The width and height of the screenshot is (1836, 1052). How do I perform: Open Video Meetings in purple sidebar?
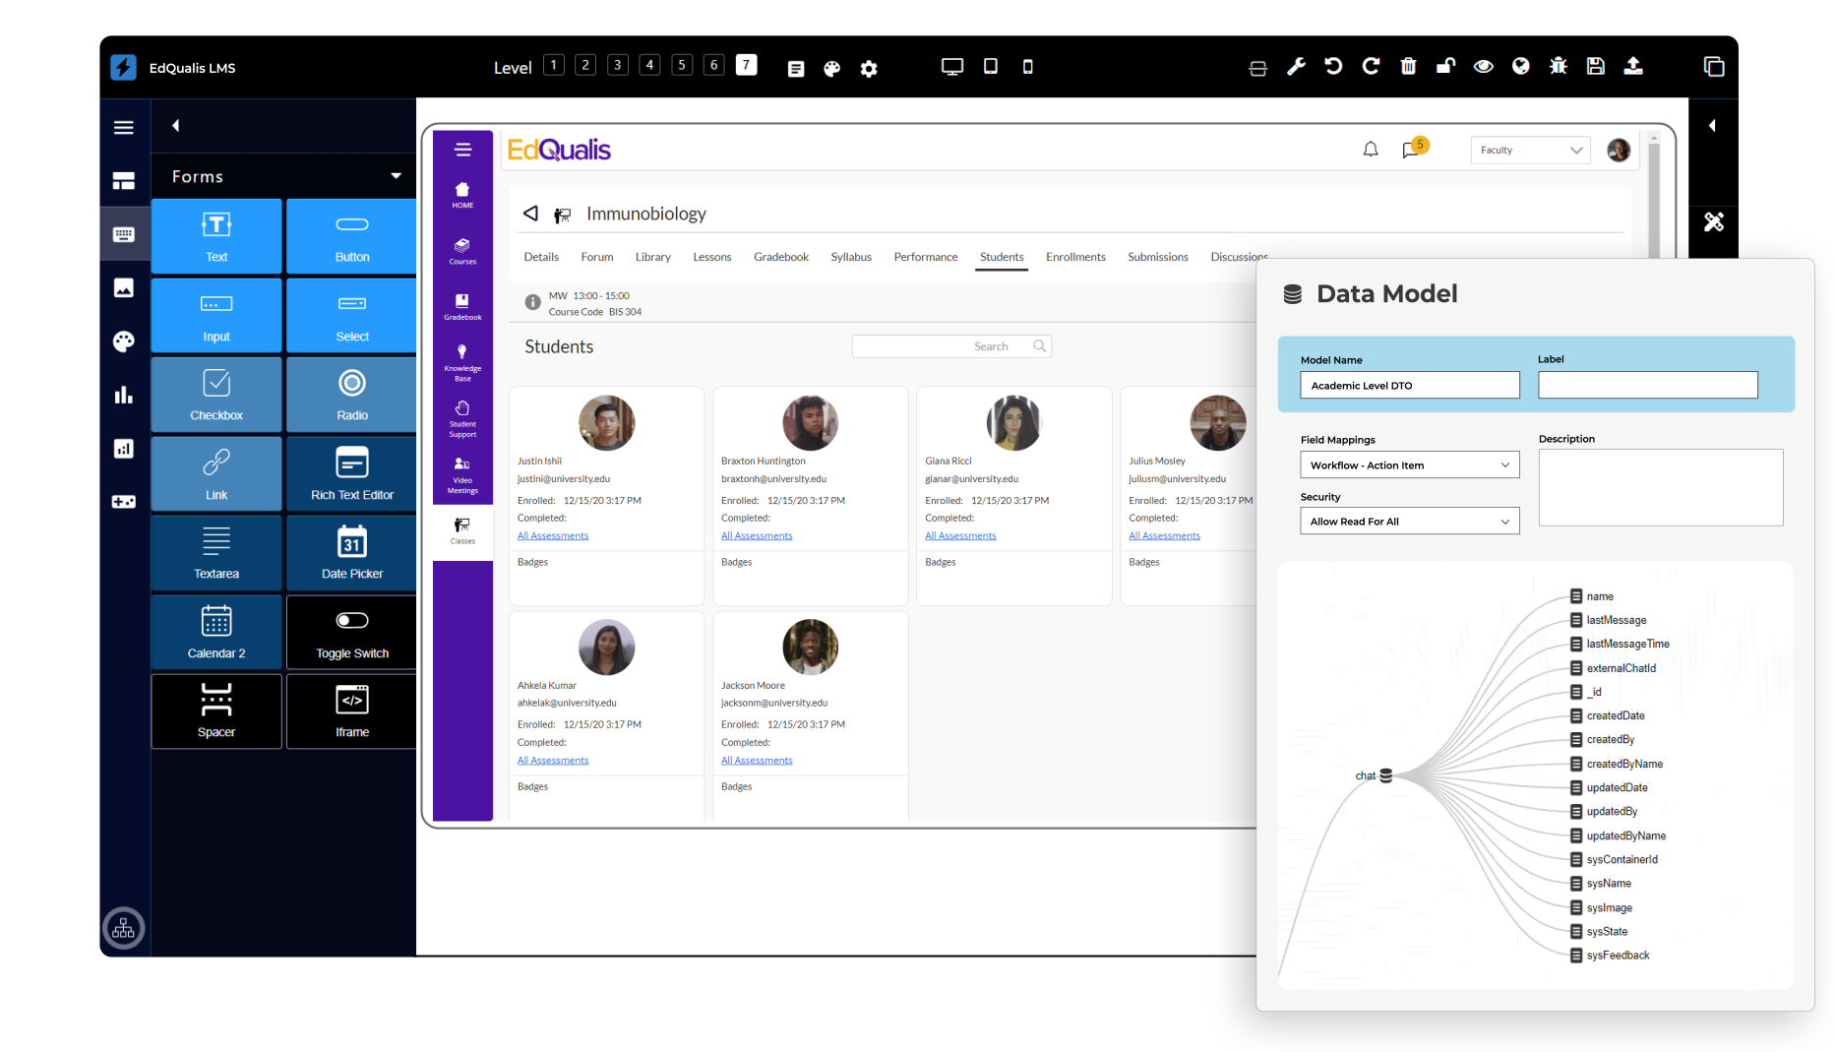462,474
